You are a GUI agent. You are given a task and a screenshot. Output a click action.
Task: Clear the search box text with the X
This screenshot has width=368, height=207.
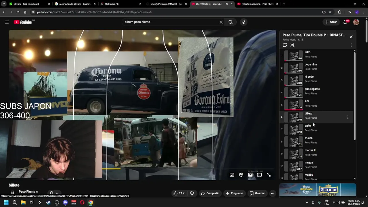click(x=221, y=22)
